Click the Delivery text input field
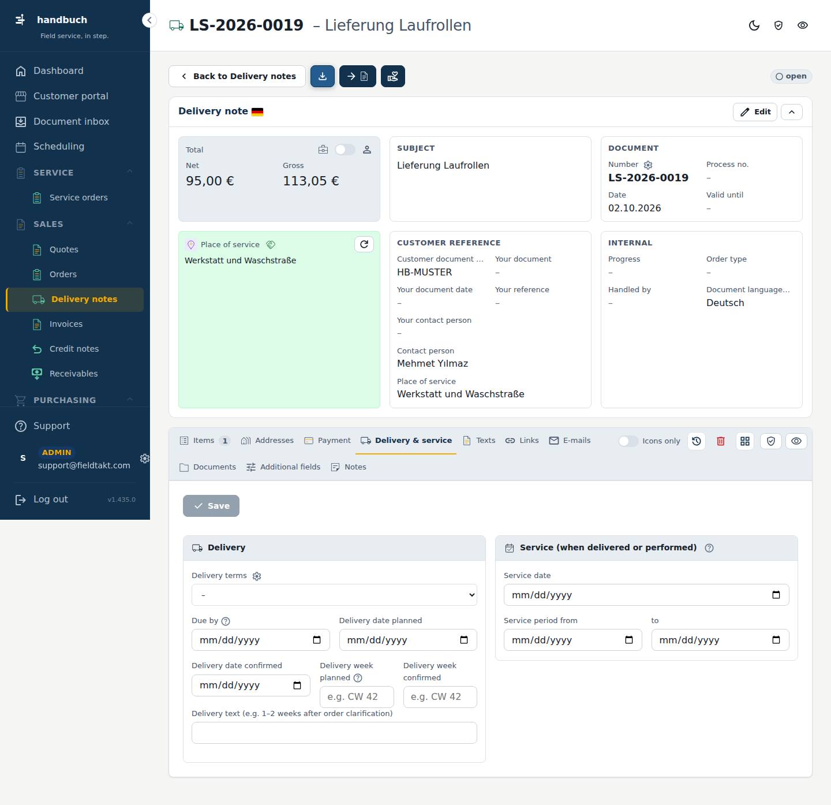The width and height of the screenshot is (831, 805). coord(334,733)
